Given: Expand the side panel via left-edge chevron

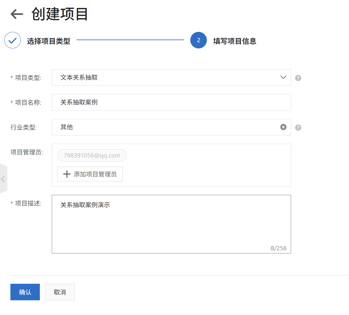Looking at the screenshot, I should [x=3, y=179].
